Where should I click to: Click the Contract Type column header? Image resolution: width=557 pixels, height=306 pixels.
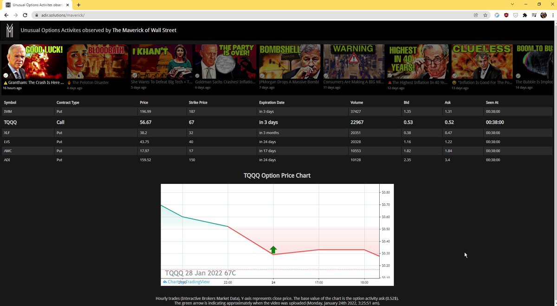[x=68, y=102]
